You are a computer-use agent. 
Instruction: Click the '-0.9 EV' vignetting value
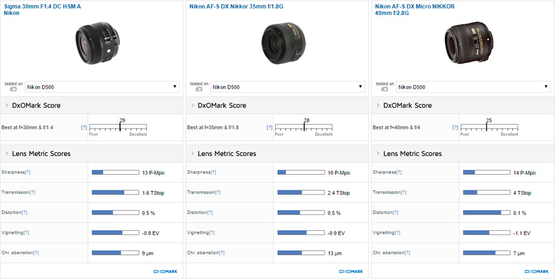point(336,233)
